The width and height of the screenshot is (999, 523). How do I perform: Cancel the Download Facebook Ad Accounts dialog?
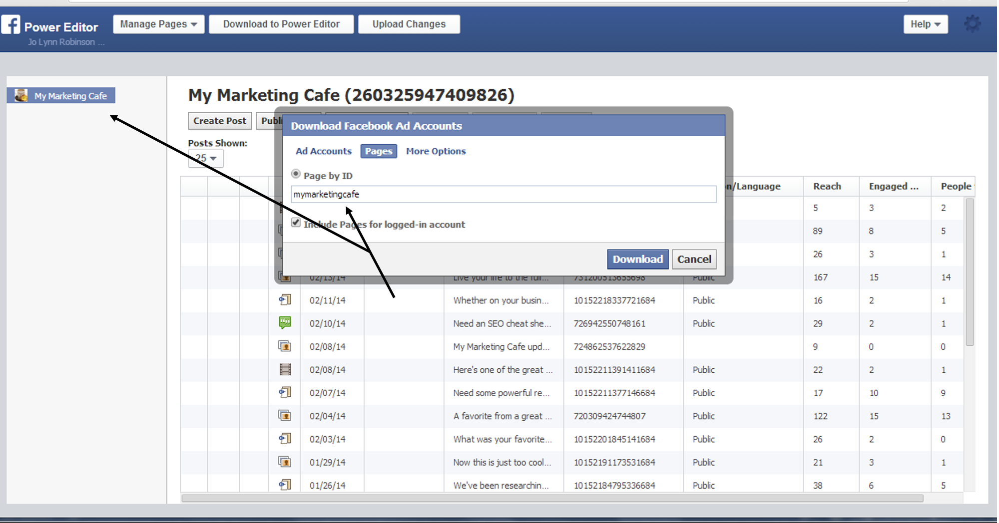694,260
